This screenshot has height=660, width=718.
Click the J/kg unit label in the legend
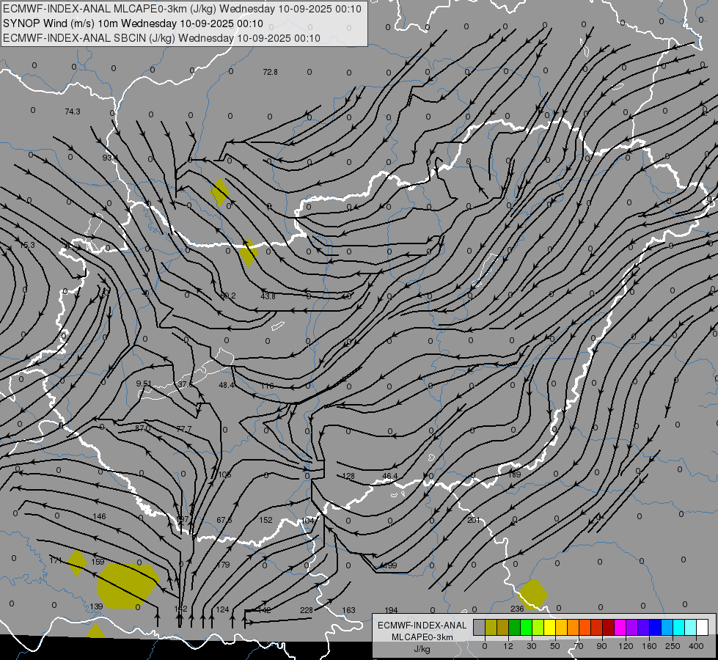(422, 649)
